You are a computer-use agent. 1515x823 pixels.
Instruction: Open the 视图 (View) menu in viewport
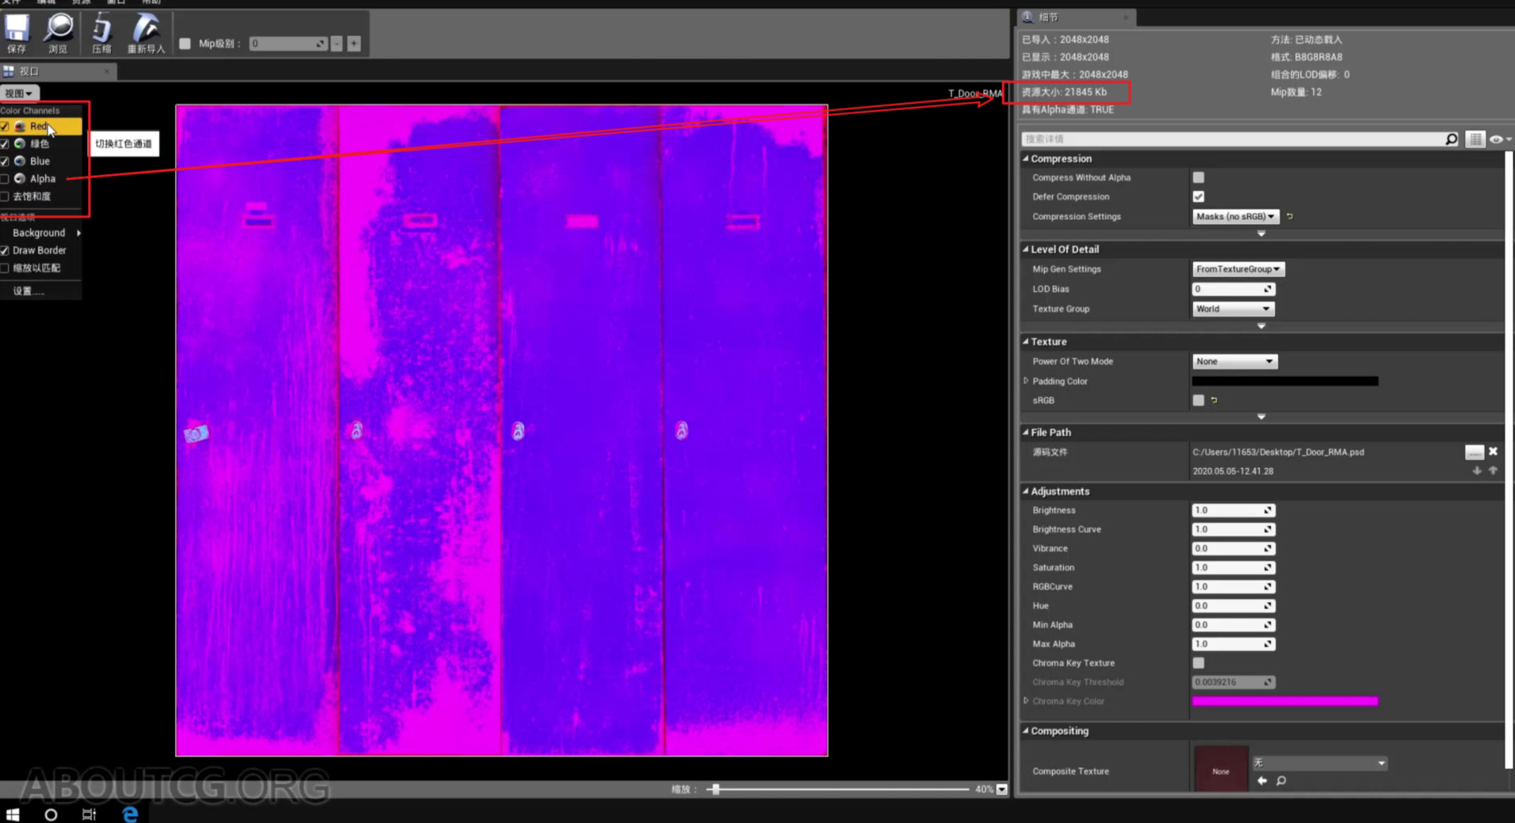19,93
